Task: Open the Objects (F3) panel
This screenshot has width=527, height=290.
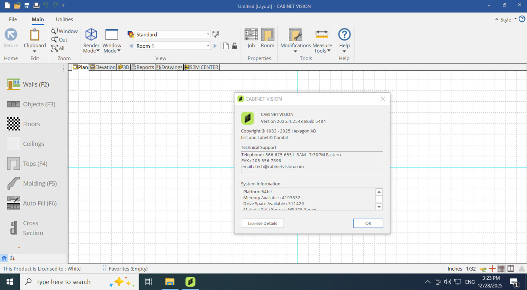Action: [x=31, y=104]
